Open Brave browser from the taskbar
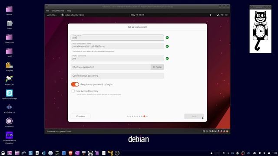Screen dimensions: 278x156 [x=70, y=153]
